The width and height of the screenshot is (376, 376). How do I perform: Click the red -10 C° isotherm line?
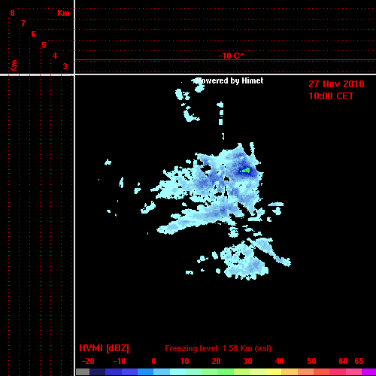[226, 60]
